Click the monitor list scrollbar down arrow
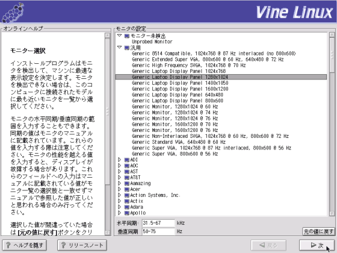This screenshot has height=253, width=337. 332,213
